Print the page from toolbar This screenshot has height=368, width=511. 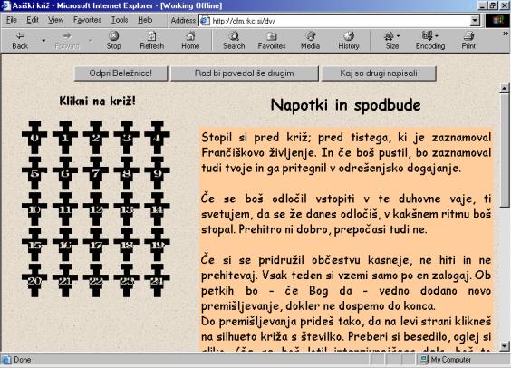pos(468,41)
